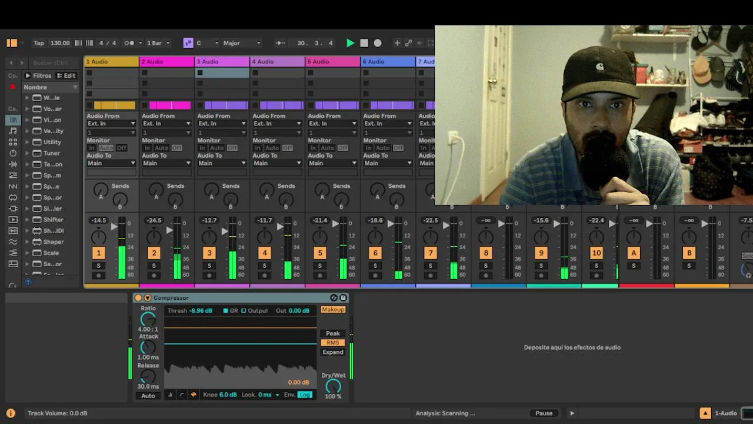Toggle the metronome button
The height and width of the screenshot is (424, 753).
(x=129, y=43)
